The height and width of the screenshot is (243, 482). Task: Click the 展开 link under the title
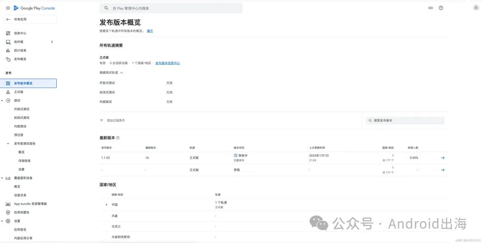(x=150, y=31)
